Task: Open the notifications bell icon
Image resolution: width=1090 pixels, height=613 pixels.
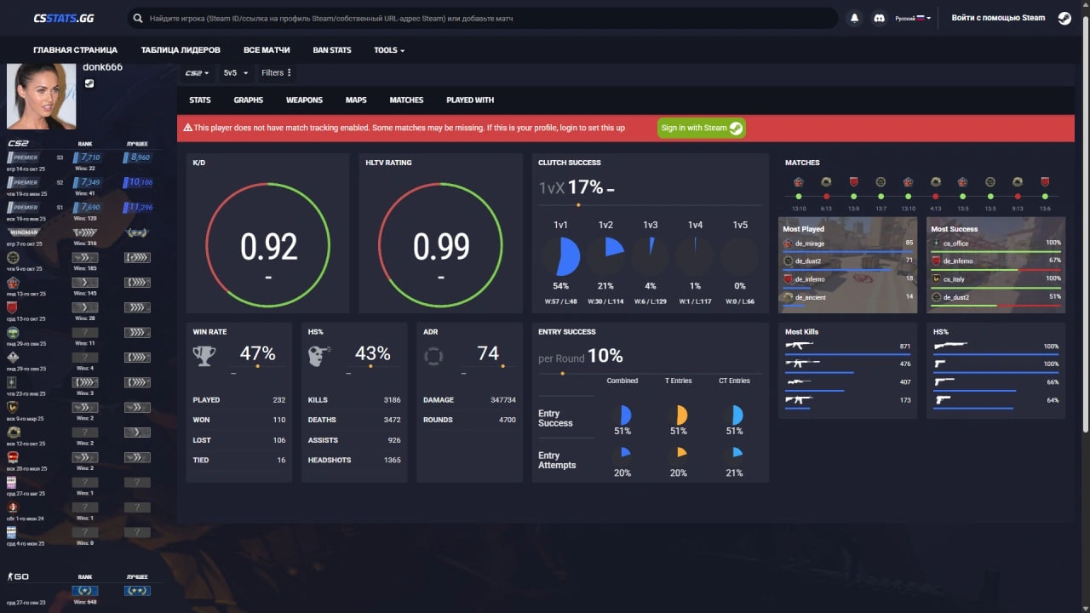Action: coord(854,18)
